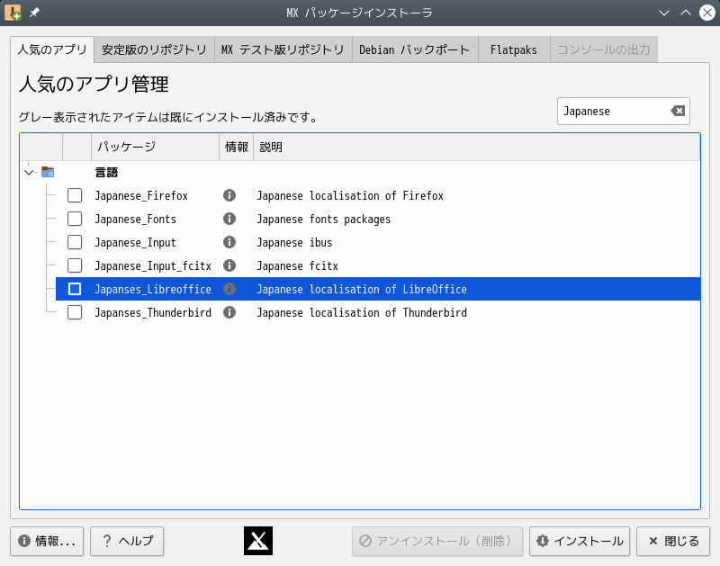Click description 'Japanese localisation of Firefox'
Viewport: 720px width, 566px height.
pyautogui.click(x=350, y=195)
